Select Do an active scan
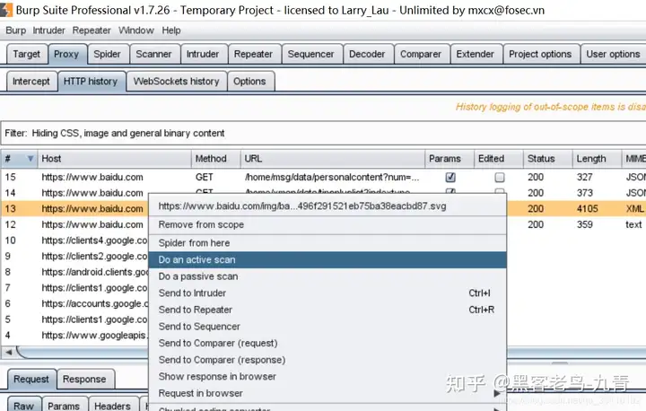This screenshot has width=646, height=411. click(x=327, y=259)
